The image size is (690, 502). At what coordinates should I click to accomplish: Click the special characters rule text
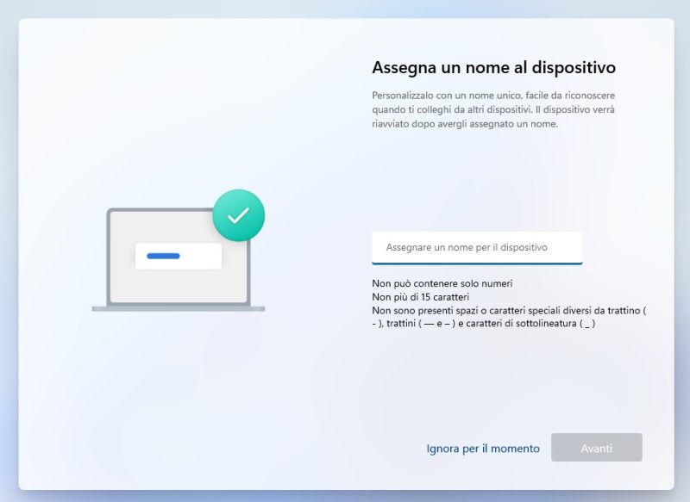509,310
